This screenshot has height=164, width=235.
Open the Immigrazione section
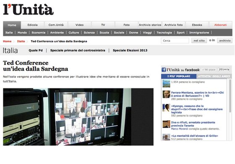pos(199,33)
